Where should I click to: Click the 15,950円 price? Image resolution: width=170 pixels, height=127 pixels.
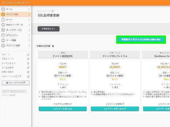click(115, 67)
